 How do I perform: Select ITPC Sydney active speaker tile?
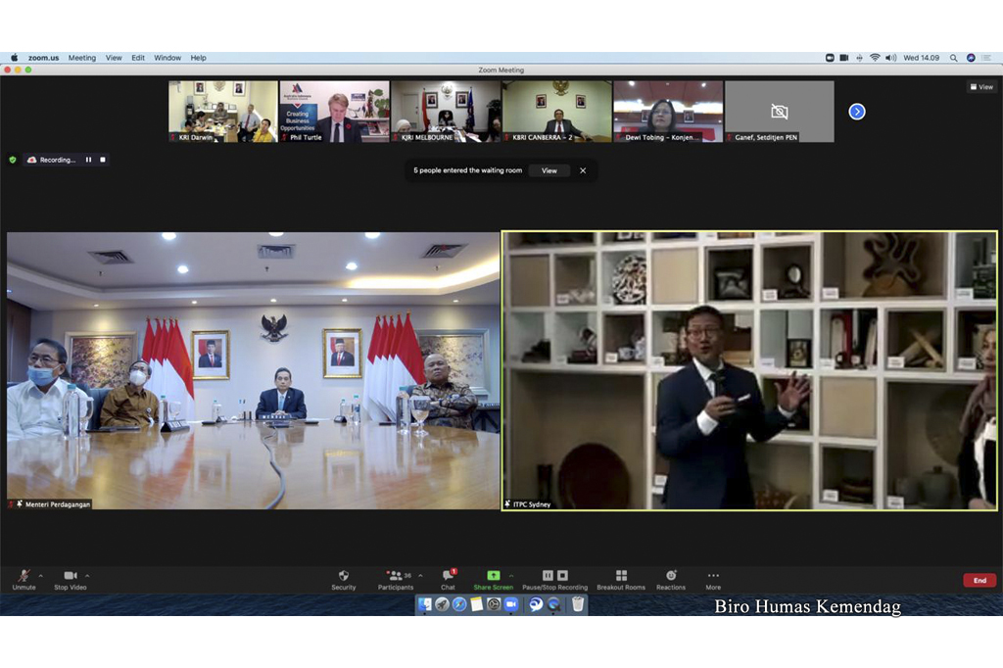coord(749,370)
